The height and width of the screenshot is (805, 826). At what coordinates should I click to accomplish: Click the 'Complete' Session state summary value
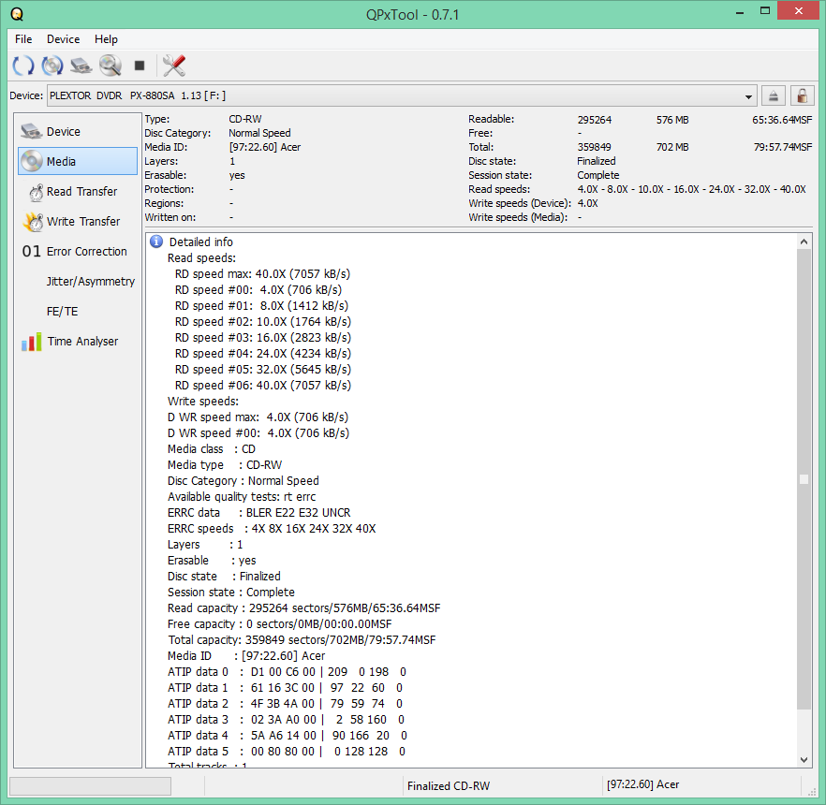[597, 175]
